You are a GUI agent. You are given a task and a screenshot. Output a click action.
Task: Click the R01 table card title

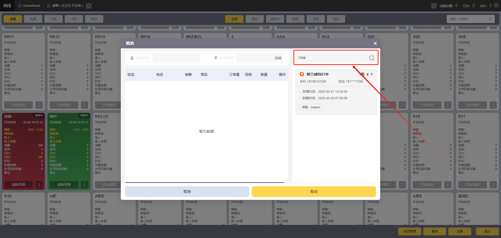click(x=53, y=117)
